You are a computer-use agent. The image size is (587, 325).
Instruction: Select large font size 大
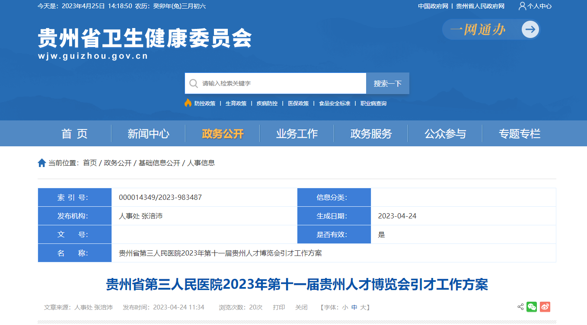point(364,307)
